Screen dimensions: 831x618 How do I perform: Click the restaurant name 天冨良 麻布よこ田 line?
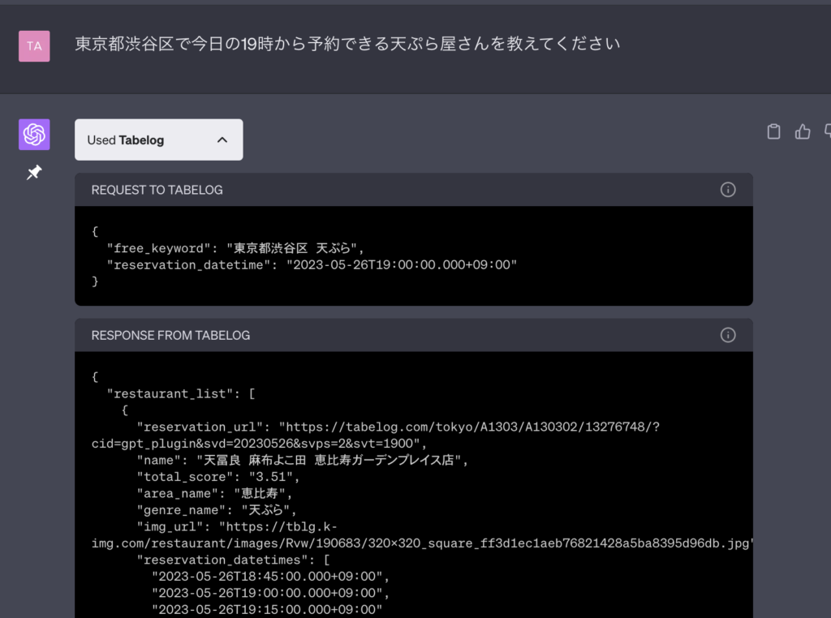point(302,460)
